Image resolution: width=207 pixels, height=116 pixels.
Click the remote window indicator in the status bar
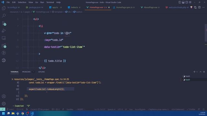(x=3, y=109)
